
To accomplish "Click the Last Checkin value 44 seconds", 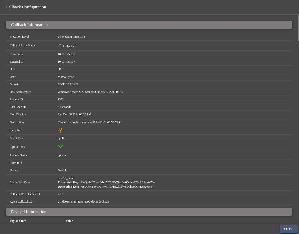I will coord(64,107).
